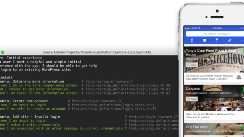The height and width of the screenshot is (137, 244).
Task: Click the 'Initial experience' feature heading
Action: 21,58
